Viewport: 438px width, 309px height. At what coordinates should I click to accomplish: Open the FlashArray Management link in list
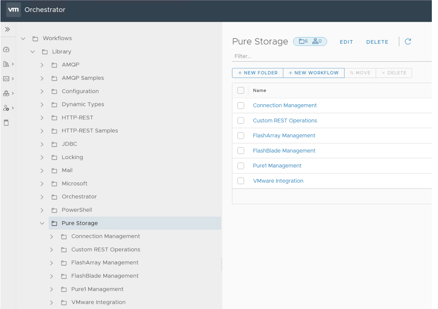point(284,135)
